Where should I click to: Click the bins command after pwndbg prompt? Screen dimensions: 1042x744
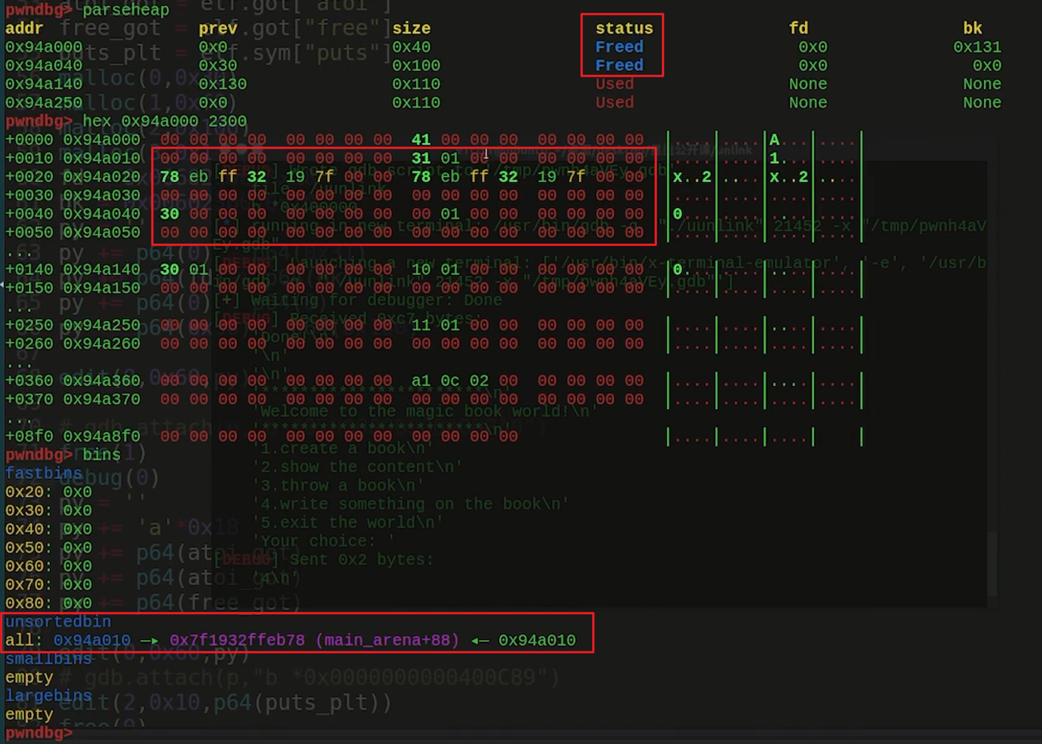(101, 455)
